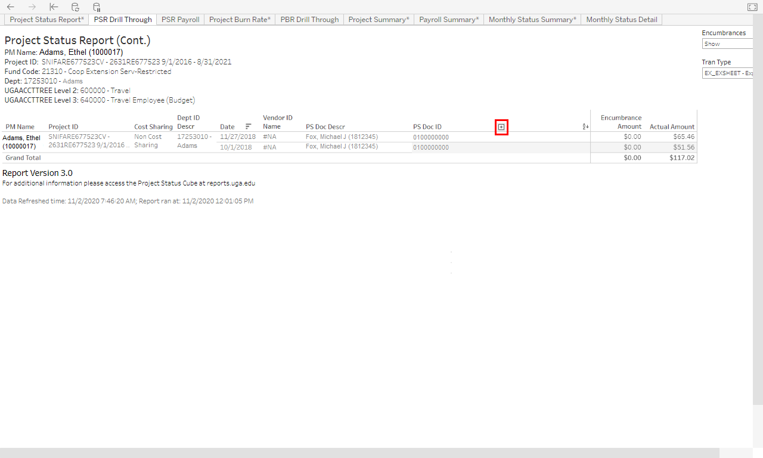Click the Cost Sharing column header
Screen dimensions: 763x458
coord(153,126)
